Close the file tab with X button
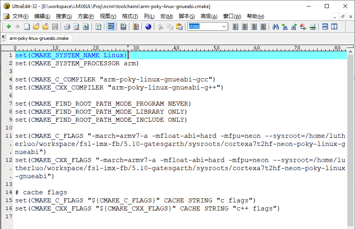The image size is (355, 229). pos(3,37)
